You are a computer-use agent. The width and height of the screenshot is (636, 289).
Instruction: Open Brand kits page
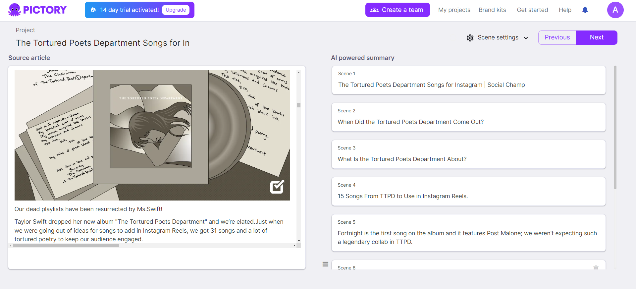pos(492,10)
